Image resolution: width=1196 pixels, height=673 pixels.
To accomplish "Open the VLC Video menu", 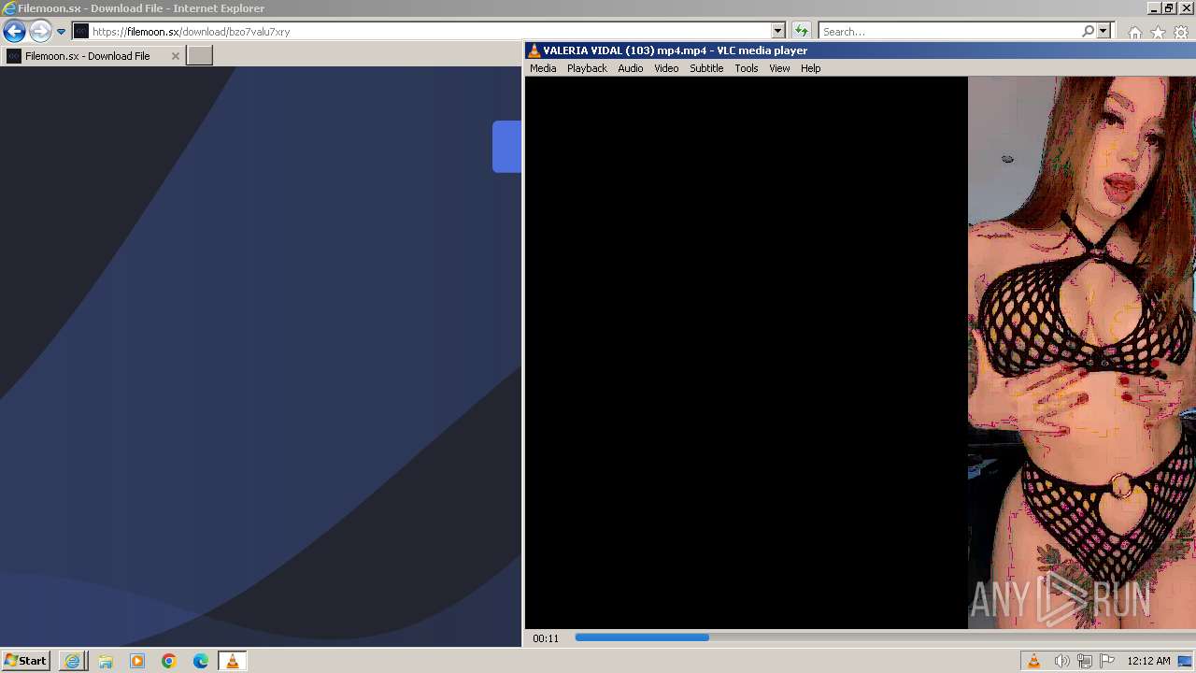I will pyautogui.click(x=666, y=68).
